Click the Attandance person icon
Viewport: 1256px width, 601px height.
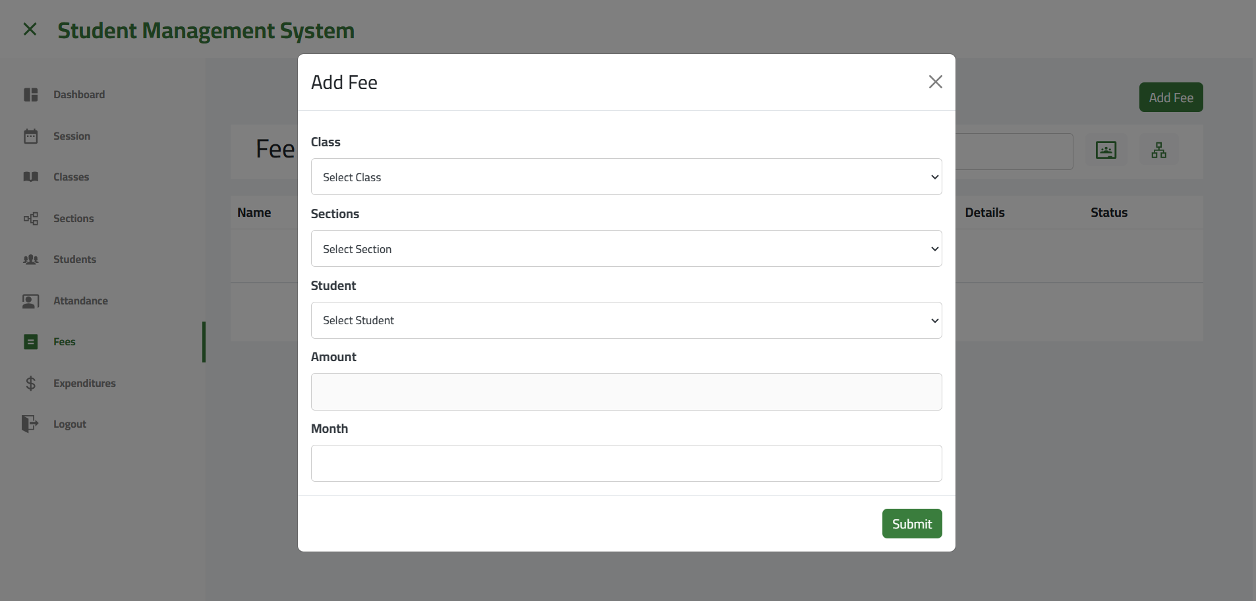(x=31, y=301)
